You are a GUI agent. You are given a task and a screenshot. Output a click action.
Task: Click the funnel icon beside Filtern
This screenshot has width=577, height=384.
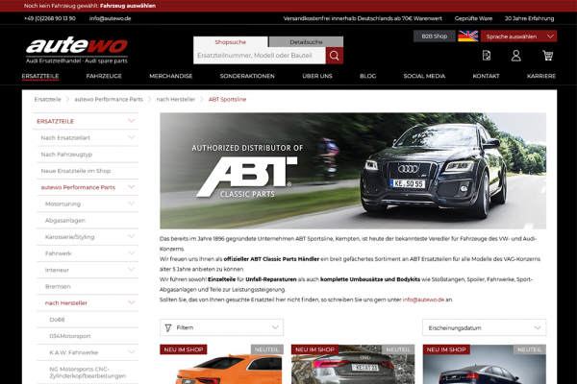[x=168, y=327]
